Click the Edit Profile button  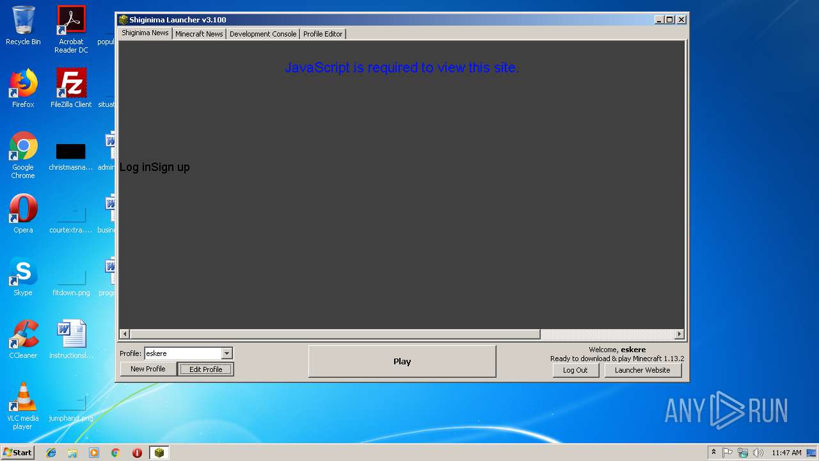tap(205, 369)
